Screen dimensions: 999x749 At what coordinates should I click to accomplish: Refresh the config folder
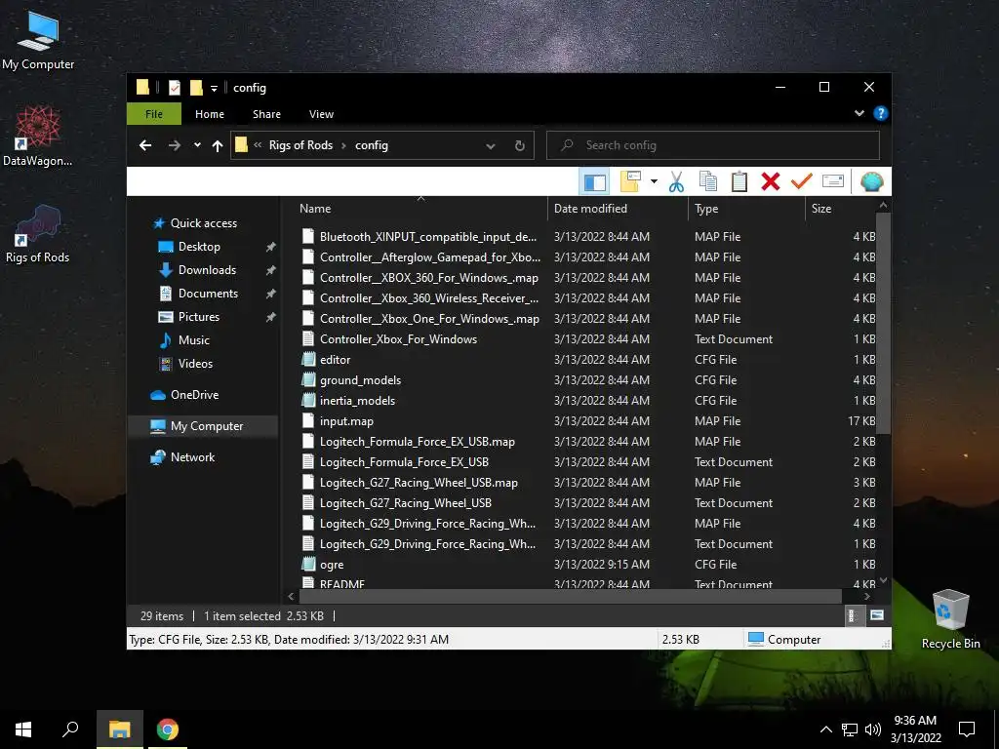point(520,146)
